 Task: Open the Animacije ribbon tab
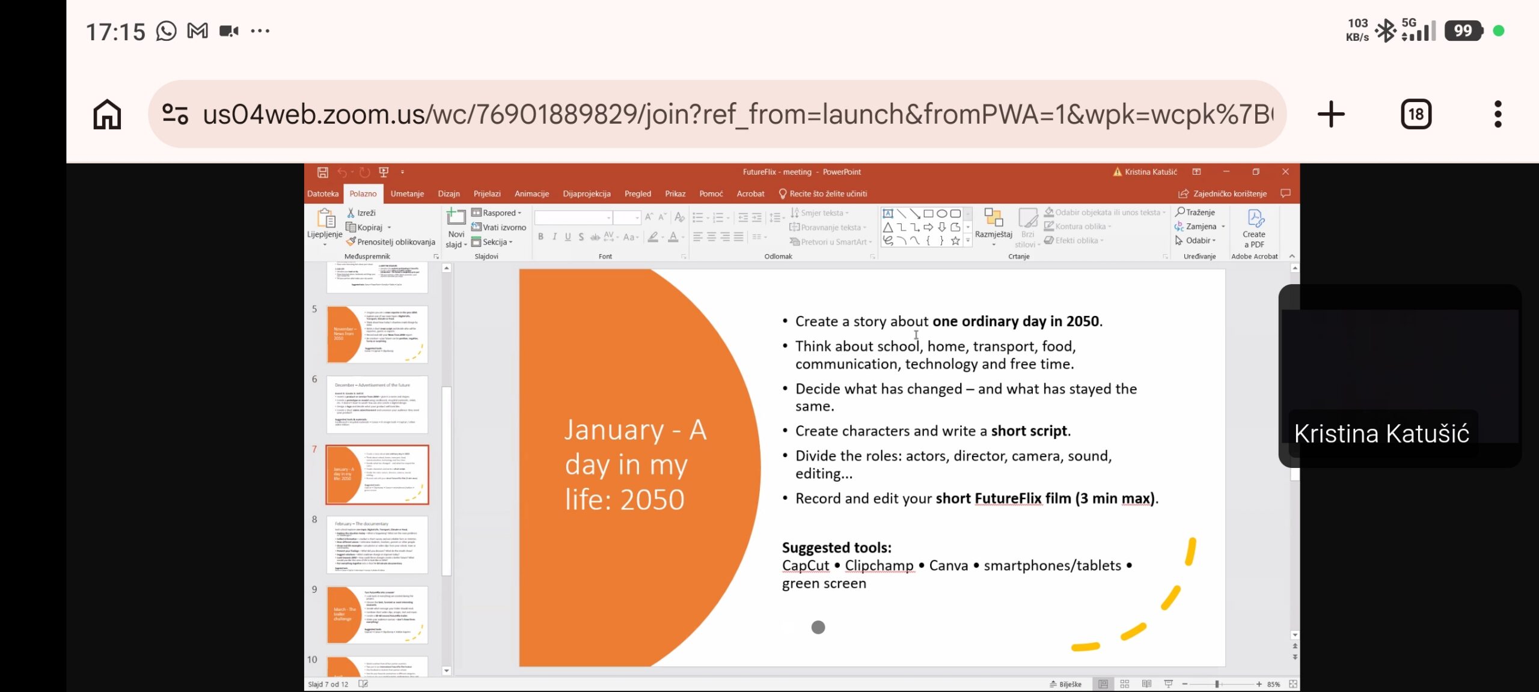pyautogui.click(x=531, y=194)
